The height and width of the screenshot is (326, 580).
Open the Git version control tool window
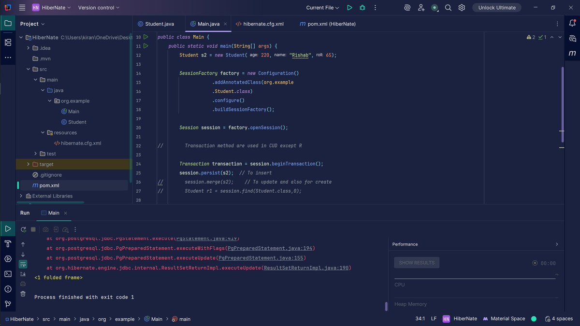point(8,304)
